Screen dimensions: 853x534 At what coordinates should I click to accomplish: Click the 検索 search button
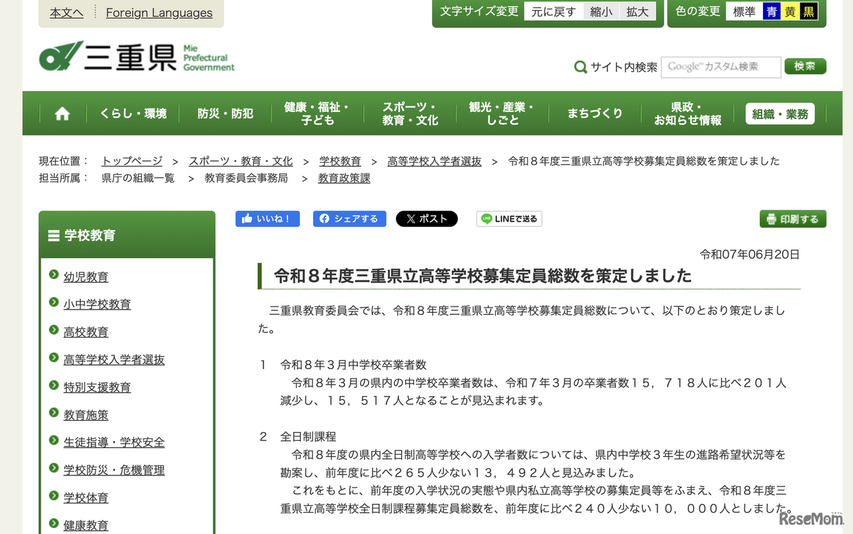[x=805, y=67]
